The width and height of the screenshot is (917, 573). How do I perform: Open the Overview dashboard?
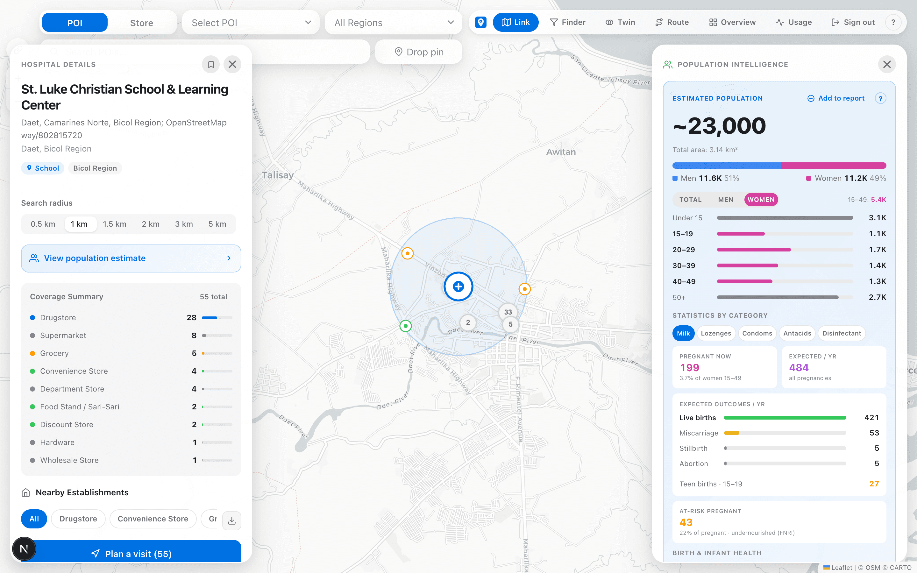coord(732,22)
